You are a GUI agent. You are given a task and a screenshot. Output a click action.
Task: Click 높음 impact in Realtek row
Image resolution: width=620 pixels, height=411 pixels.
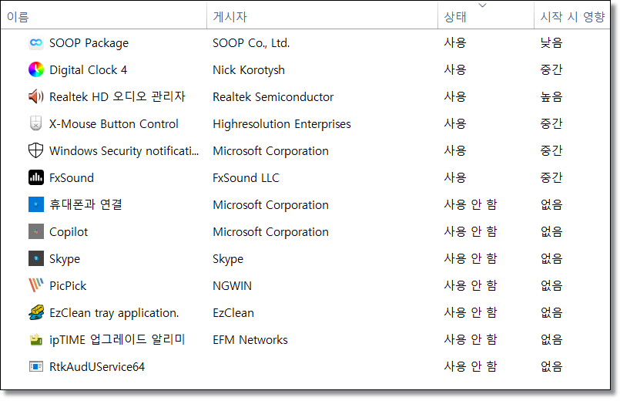[x=551, y=96]
